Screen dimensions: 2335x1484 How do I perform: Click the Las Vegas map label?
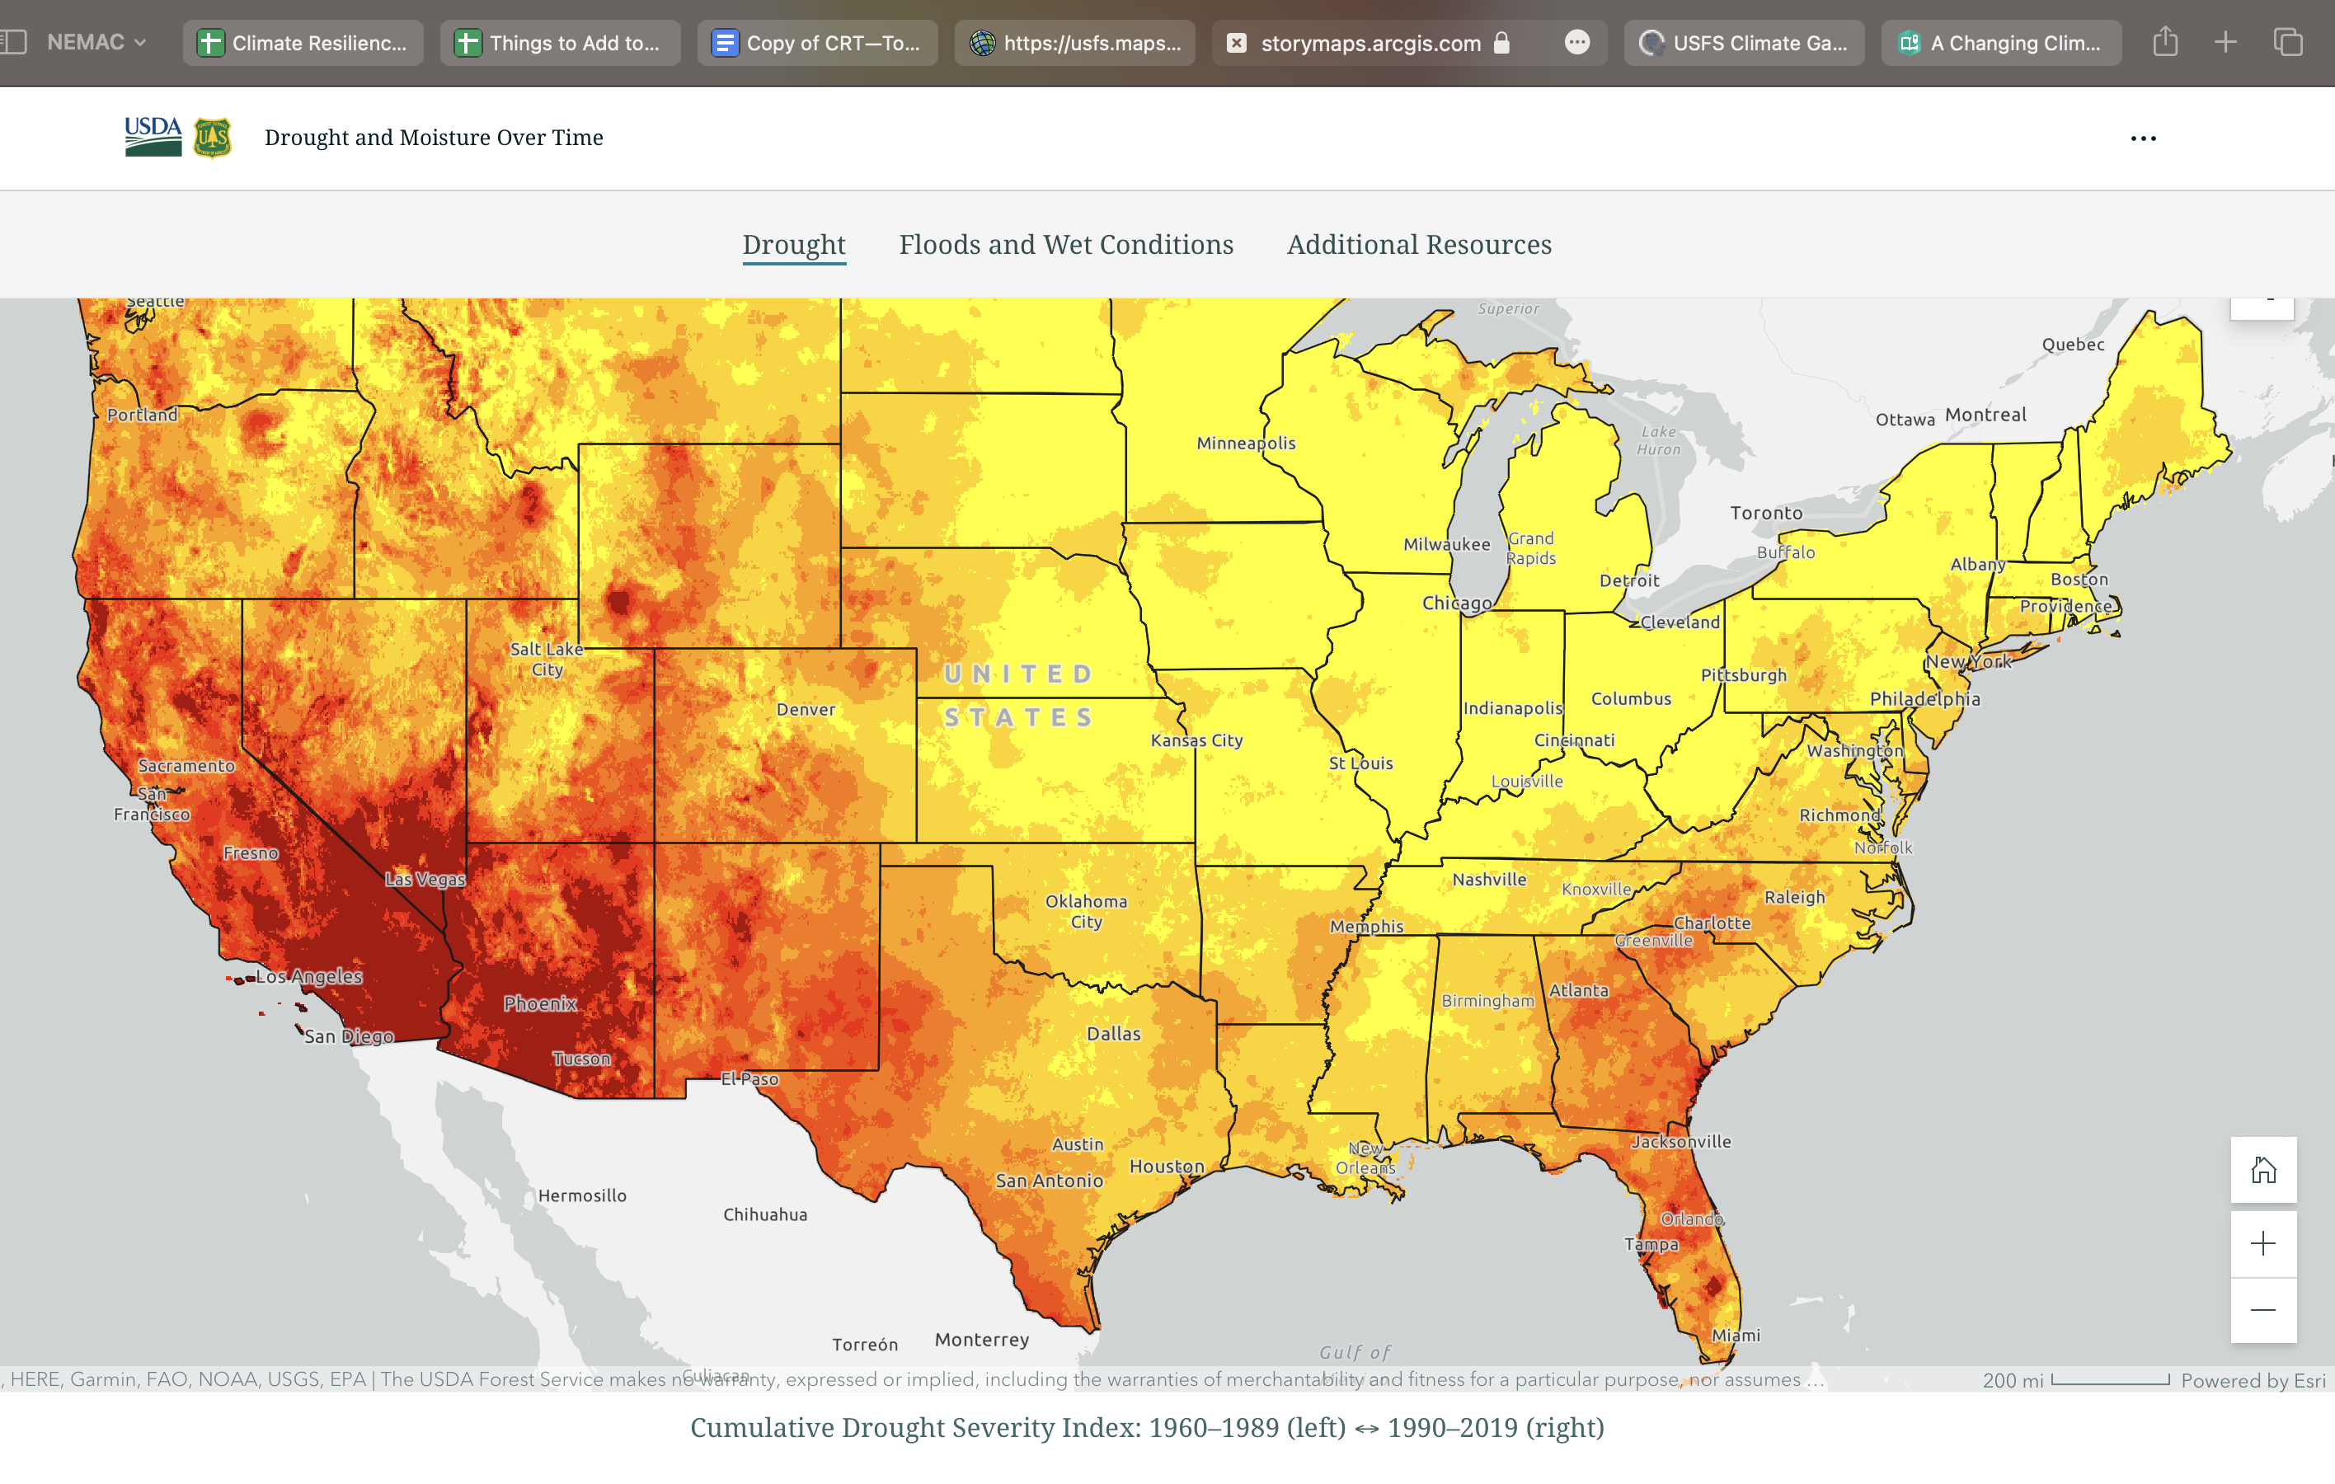point(425,879)
